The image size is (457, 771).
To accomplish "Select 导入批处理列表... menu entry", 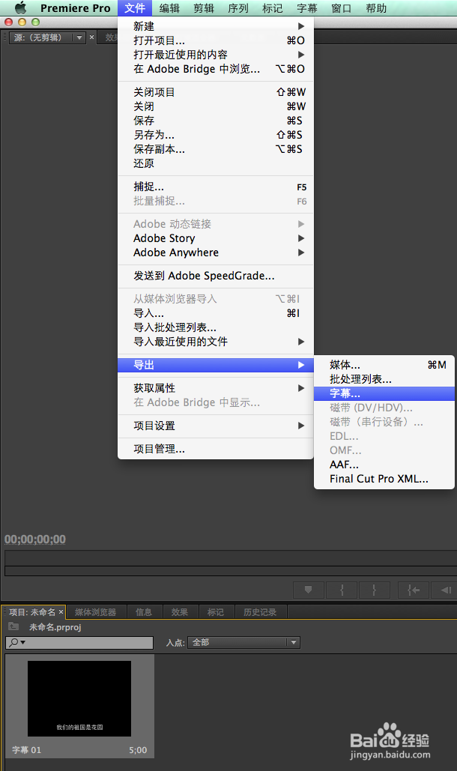I will [x=216, y=327].
